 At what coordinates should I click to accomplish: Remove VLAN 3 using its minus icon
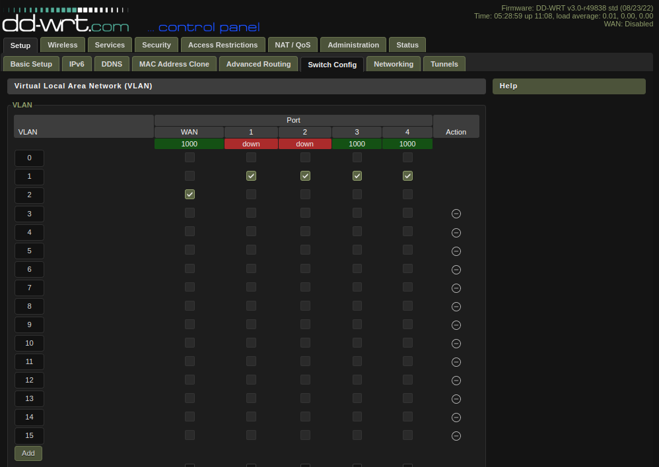coord(456,214)
